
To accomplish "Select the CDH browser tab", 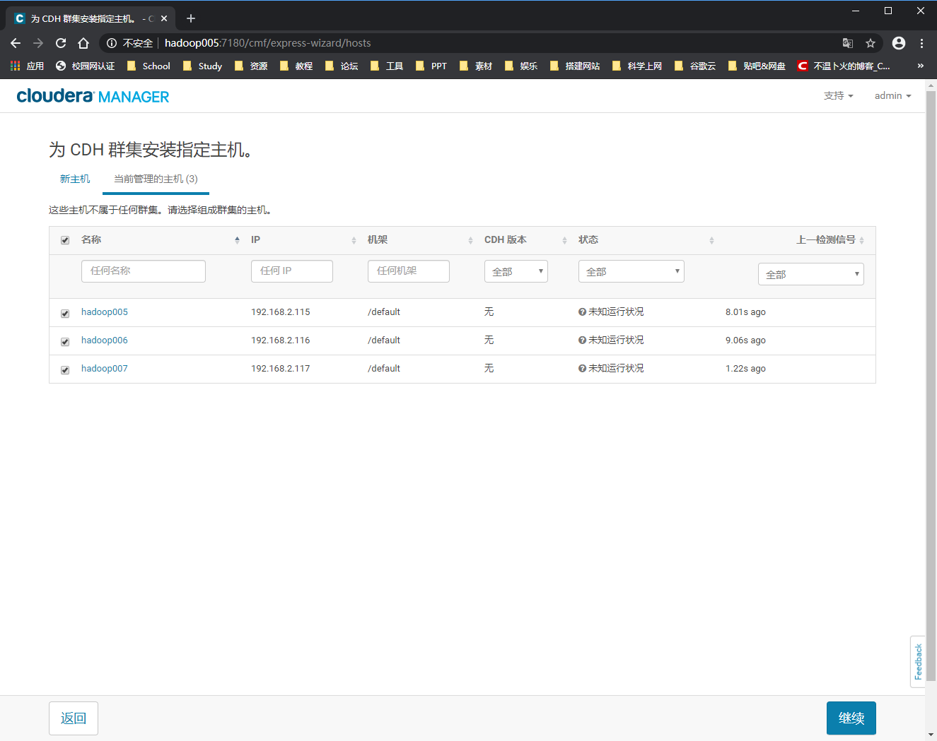I will pyautogui.click(x=91, y=19).
